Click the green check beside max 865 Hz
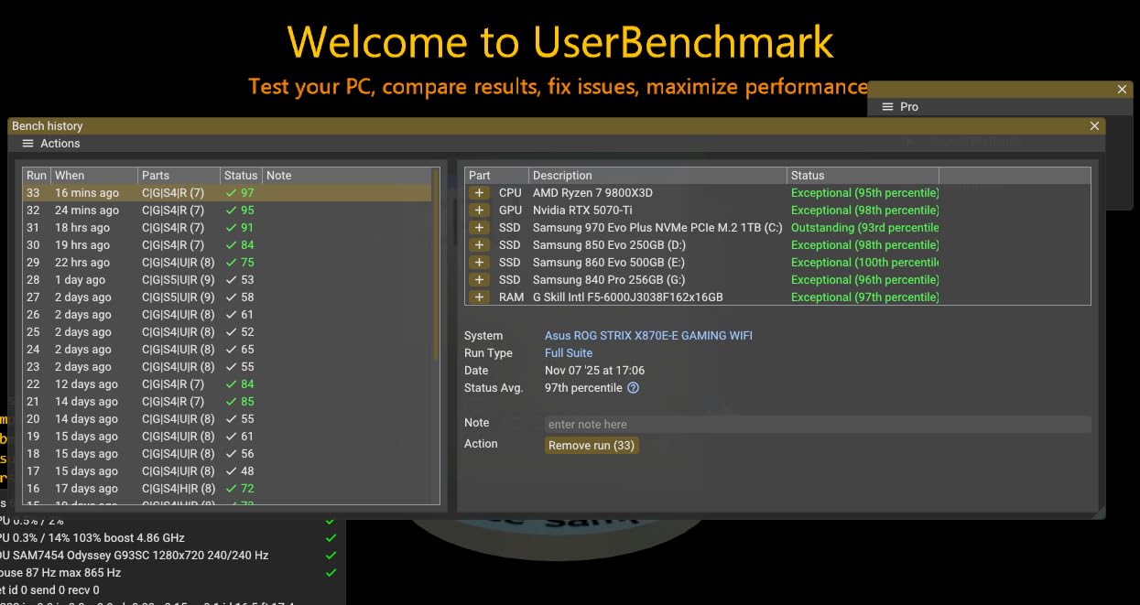This screenshot has width=1140, height=605. 331,573
